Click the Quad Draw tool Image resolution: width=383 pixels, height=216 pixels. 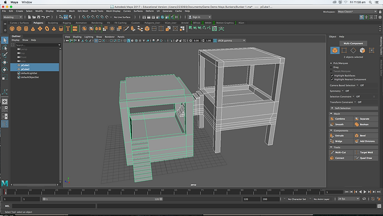(x=365, y=158)
